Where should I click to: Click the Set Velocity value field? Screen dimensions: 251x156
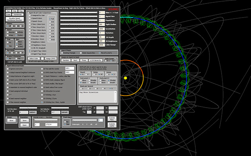click(56, 112)
